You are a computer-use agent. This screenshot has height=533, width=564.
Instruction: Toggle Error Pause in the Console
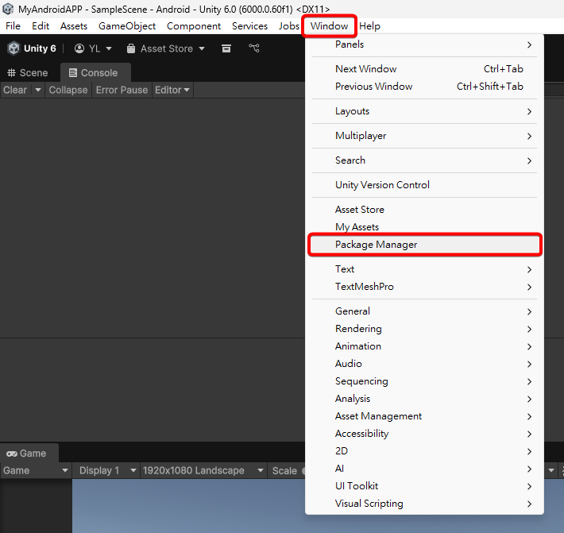122,90
